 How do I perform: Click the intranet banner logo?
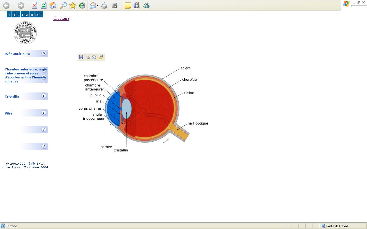(25, 14)
